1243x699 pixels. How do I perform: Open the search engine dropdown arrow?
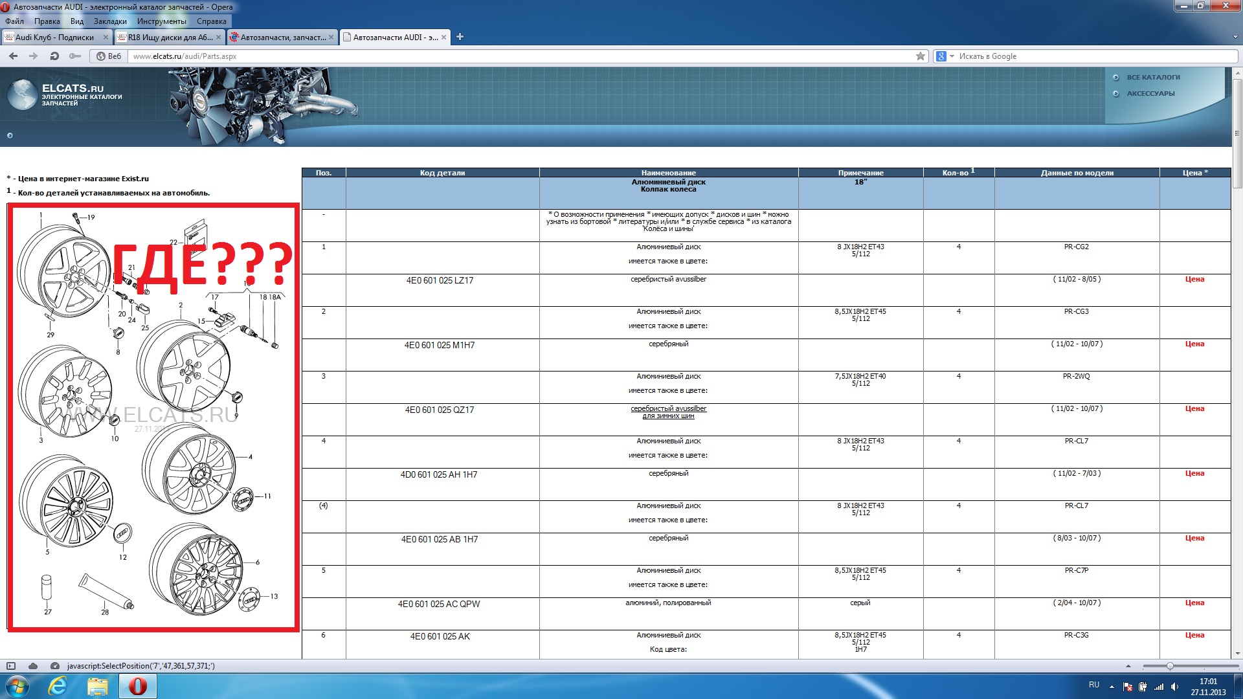pos(952,56)
